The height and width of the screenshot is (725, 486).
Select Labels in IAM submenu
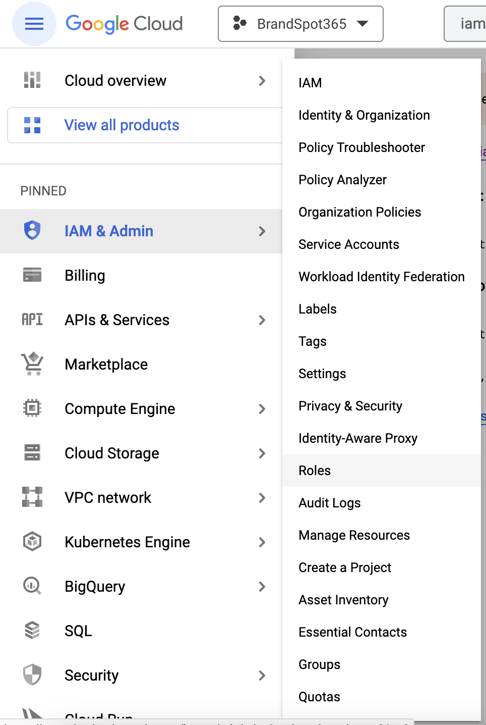coord(381,309)
